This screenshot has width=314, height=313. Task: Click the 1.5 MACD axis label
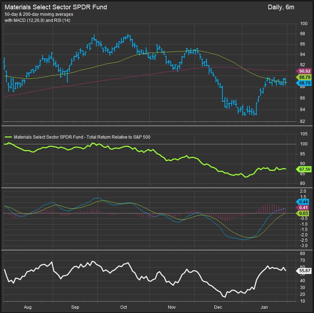click(x=303, y=197)
